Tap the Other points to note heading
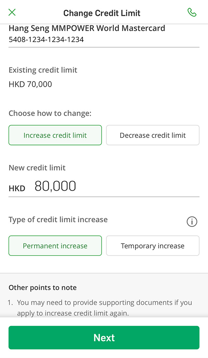208x358 pixels. [x=43, y=288]
